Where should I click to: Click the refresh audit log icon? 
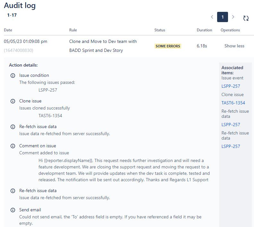pos(246,18)
